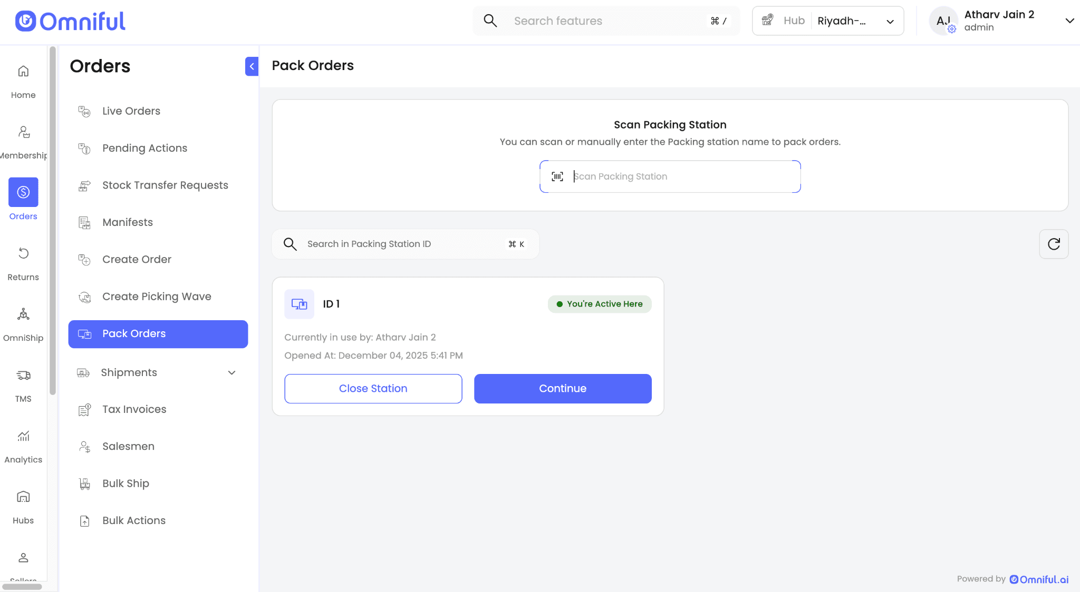
Task: Focus the Scan Packing Station field
Action: tap(680, 177)
